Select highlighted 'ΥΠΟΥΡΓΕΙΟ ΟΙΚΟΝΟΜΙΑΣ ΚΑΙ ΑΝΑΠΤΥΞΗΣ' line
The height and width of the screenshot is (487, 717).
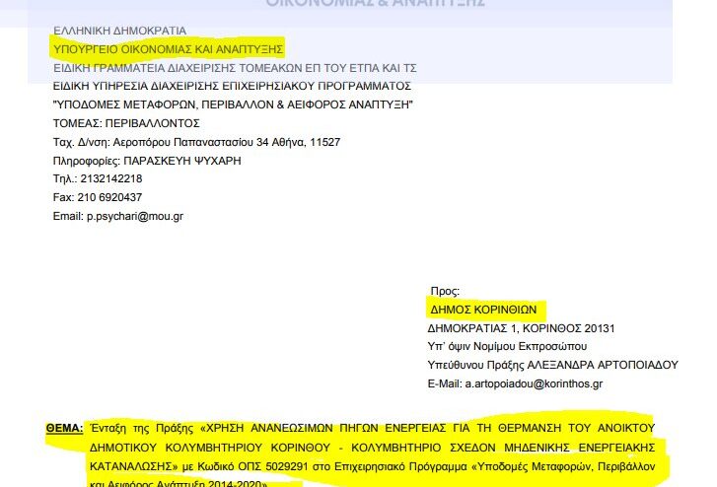[x=169, y=49]
